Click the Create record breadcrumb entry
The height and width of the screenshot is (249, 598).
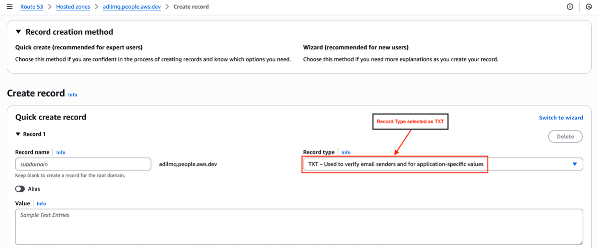click(x=191, y=6)
